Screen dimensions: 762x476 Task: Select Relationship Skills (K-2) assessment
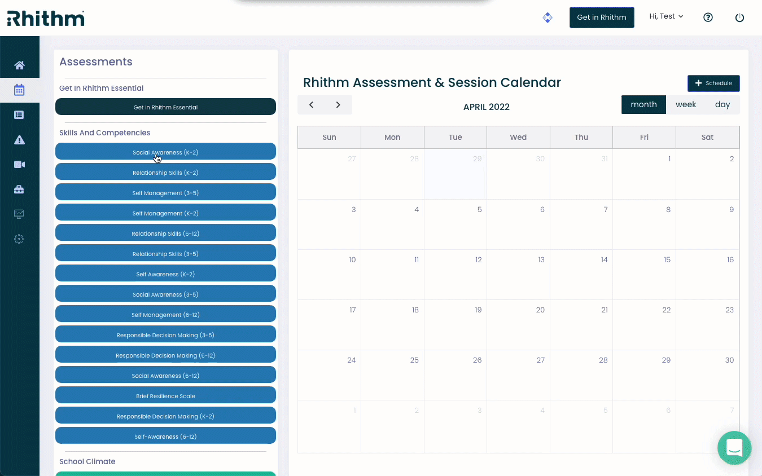coord(165,172)
